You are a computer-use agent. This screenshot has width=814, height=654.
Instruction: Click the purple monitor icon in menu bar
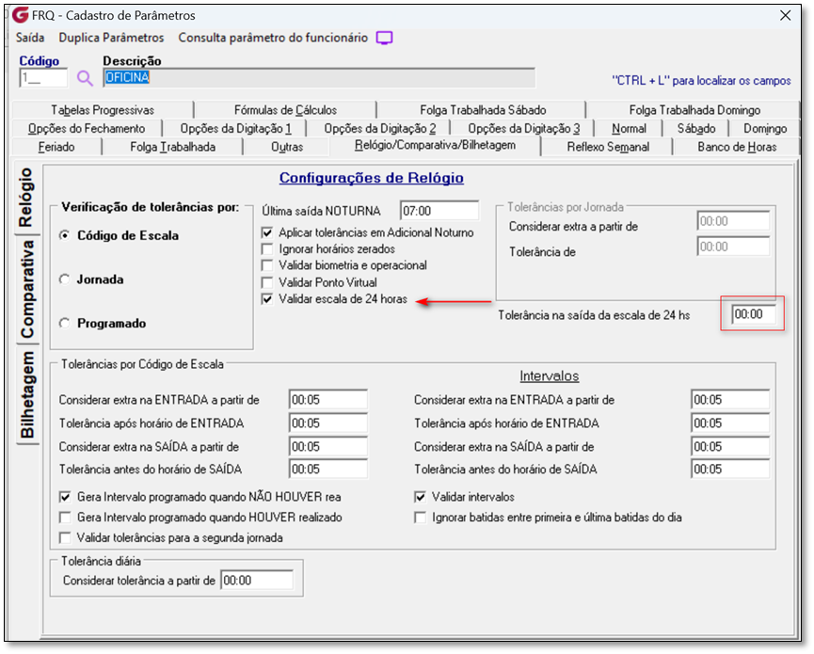pos(384,38)
